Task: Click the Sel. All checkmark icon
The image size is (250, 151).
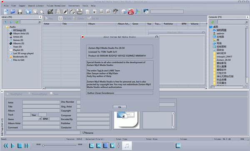Action: tap(89, 18)
